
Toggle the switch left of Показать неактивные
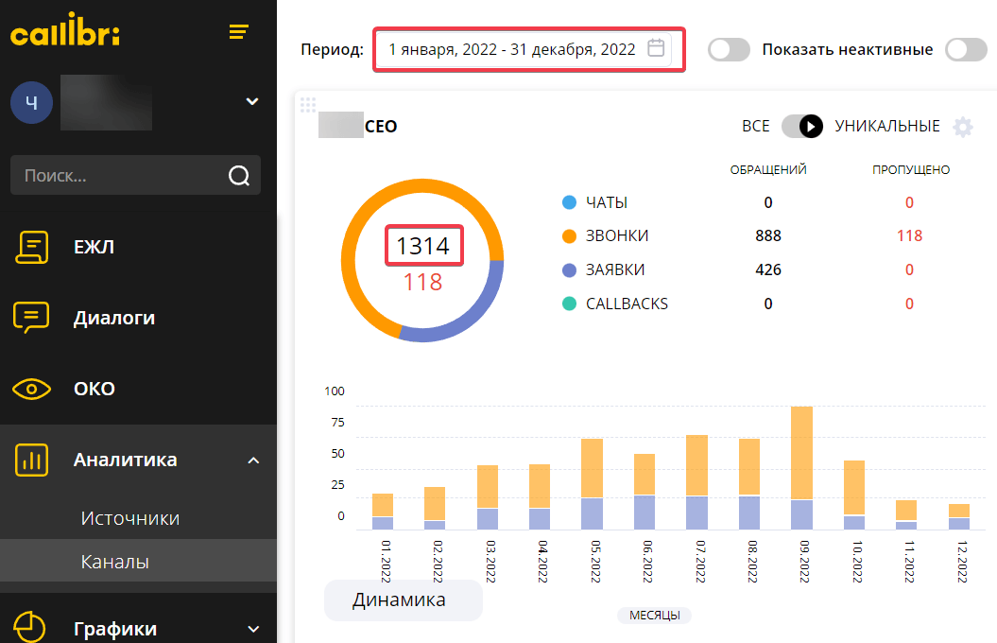click(729, 49)
